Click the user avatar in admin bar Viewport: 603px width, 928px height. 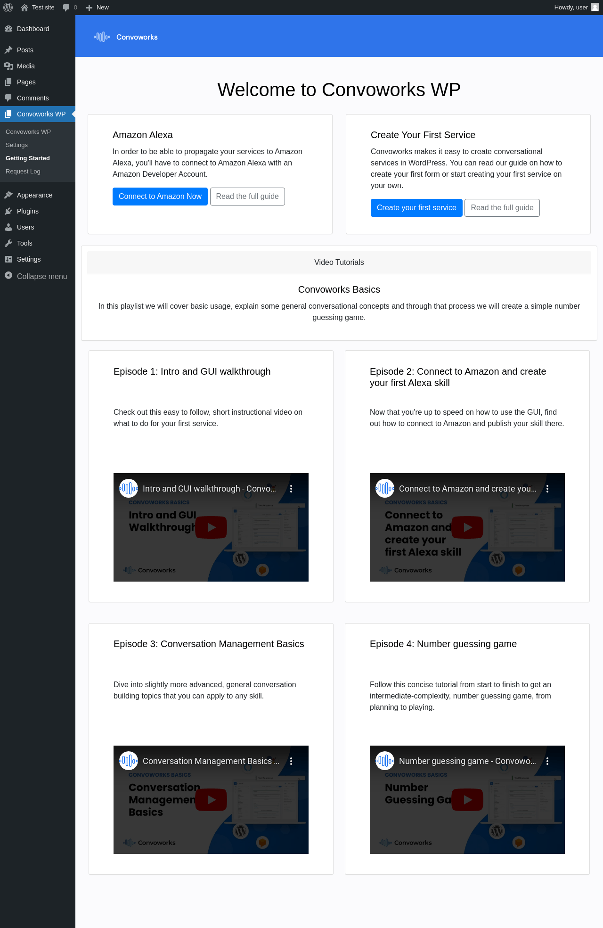595,7
